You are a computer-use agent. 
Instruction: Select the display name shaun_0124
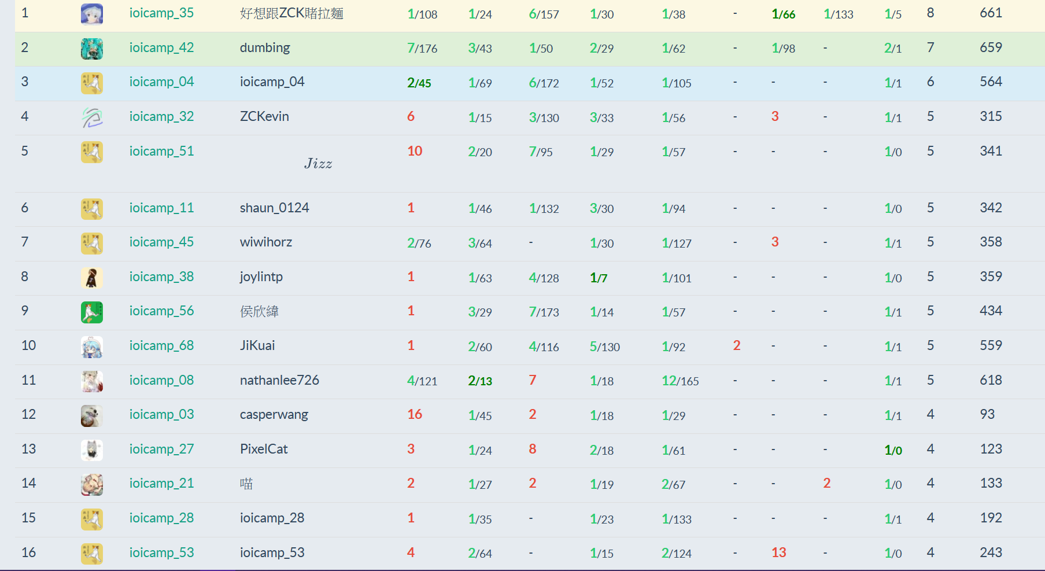pos(275,208)
